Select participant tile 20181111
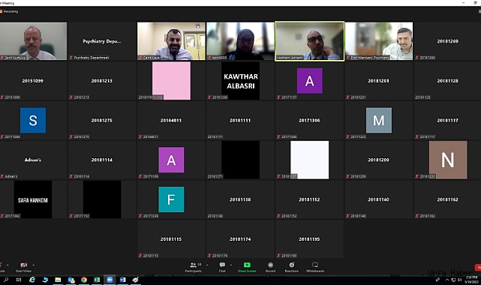 [x=240, y=120]
